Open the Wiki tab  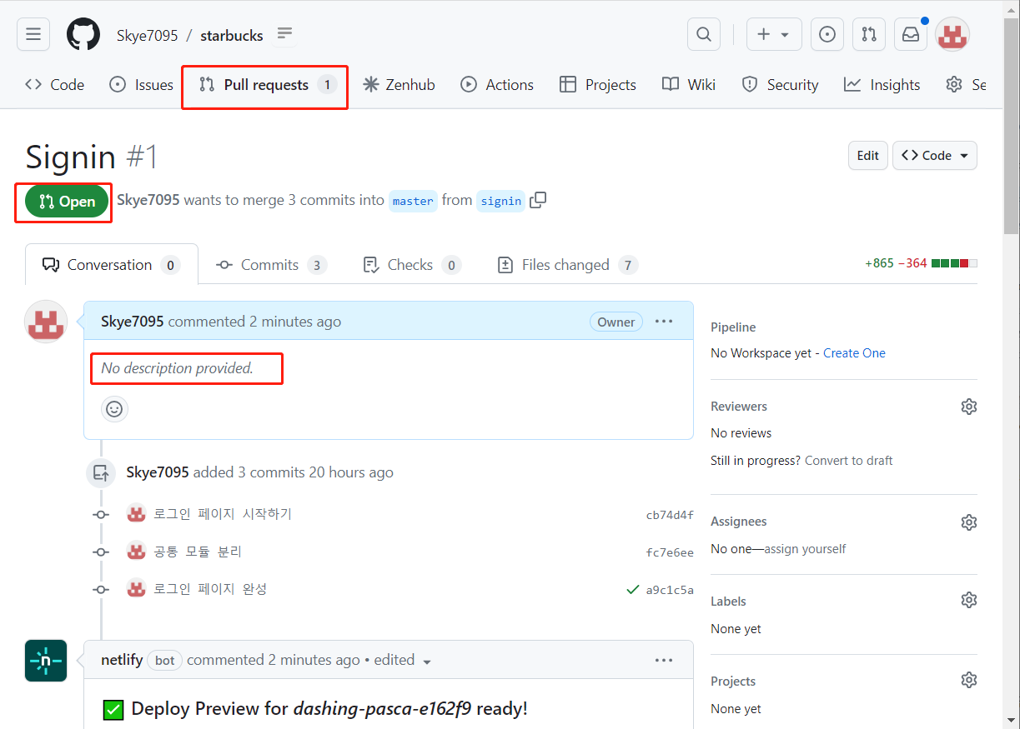click(x=689, y=85)
